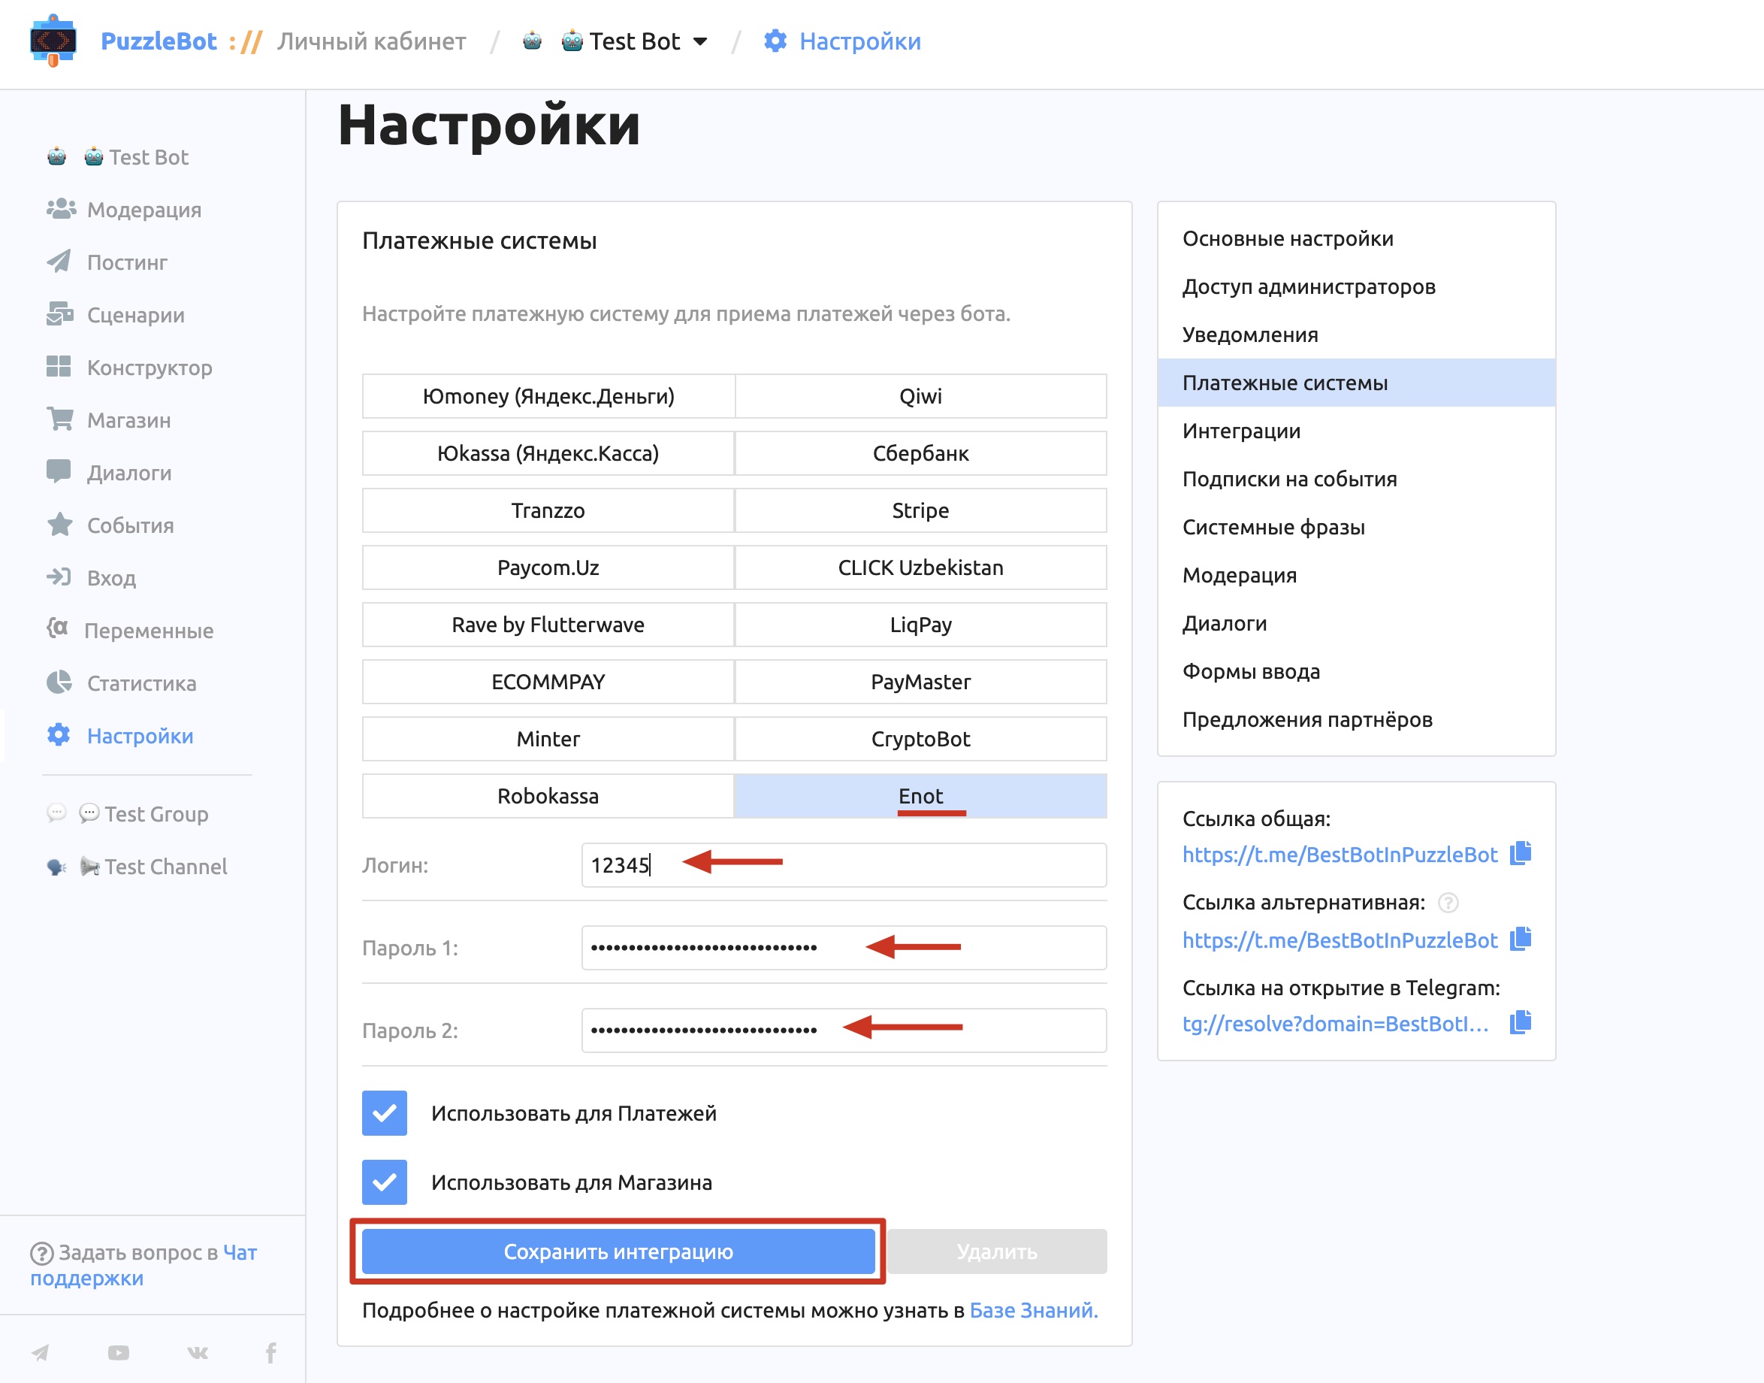Copy the Telegram open link
Viewport: 1764px width, 1383px height.
[x=1521, y=1023]
